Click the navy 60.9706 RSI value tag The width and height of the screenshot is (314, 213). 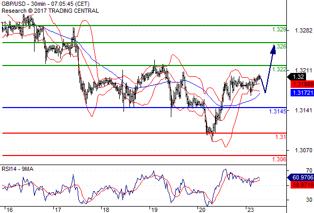pyautogui.click(x=301, y=177)
